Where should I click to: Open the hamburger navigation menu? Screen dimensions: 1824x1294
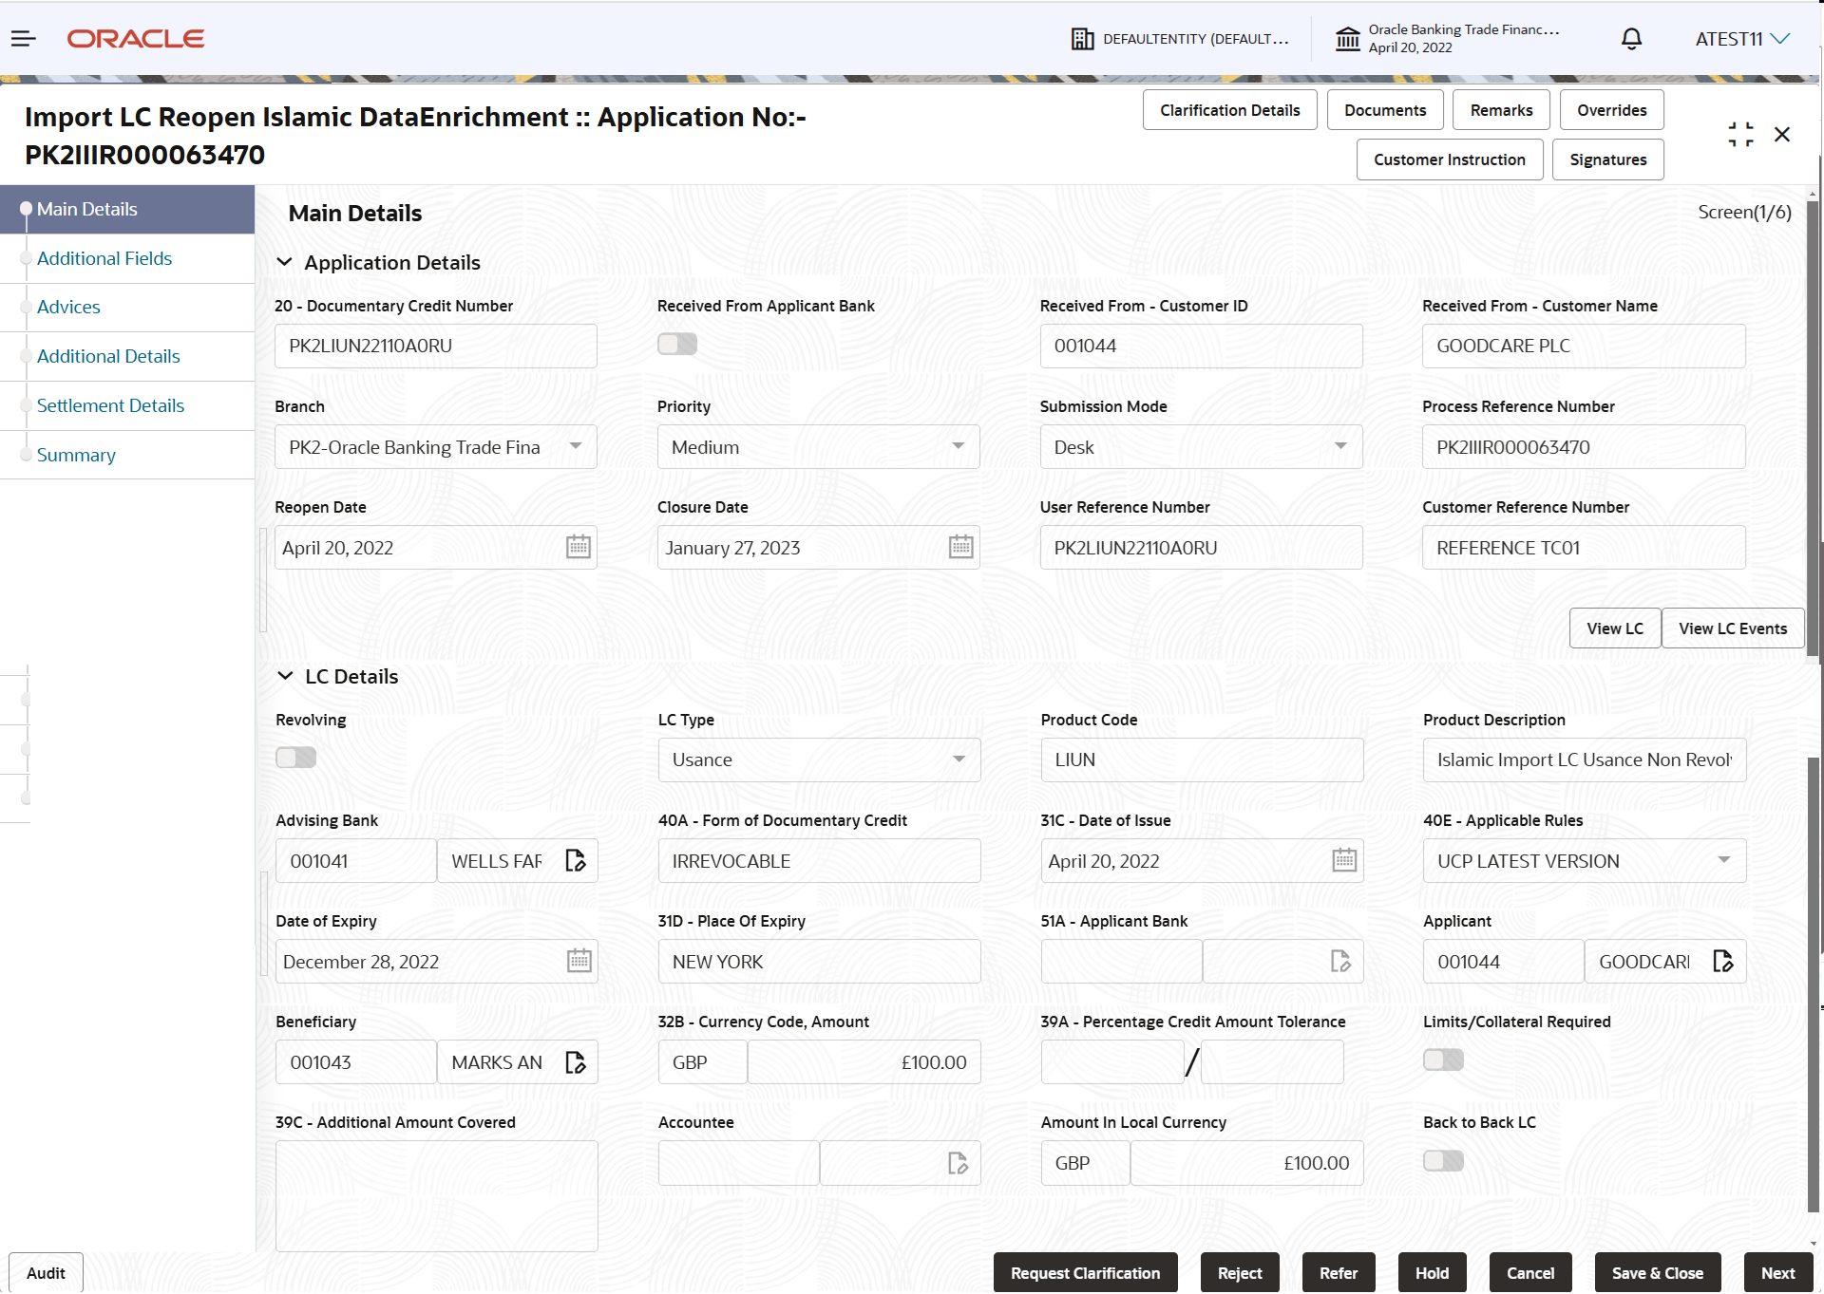coord(24,38)
